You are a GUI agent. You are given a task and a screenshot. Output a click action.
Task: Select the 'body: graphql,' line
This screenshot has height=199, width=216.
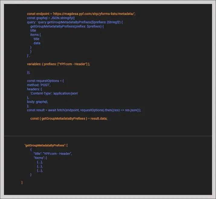37,102
